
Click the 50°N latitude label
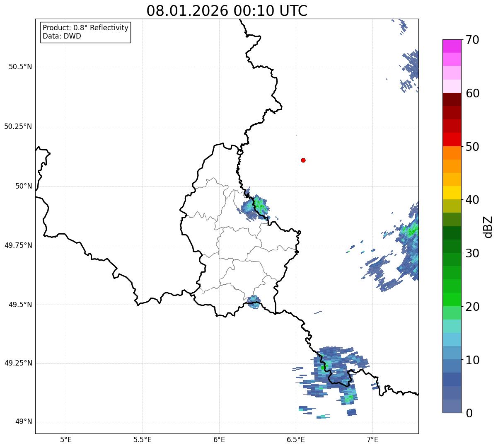coord(24,186)
